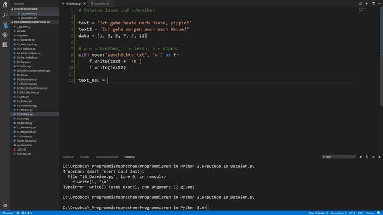This screenshot has width=383, height=215.
Task: Switch to the 18_Dateien.py editor tab
Action: [x=73, y=4]
